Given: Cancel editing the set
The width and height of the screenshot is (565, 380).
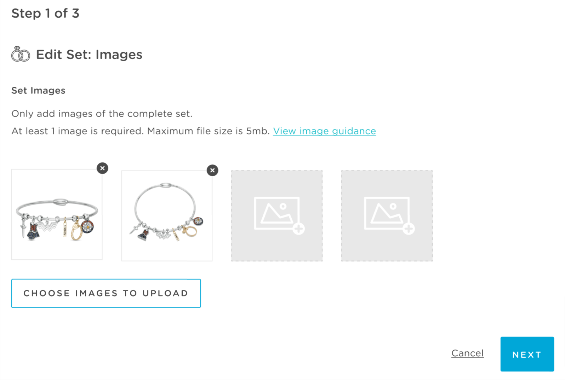Looking at the screenshot, I should click(467, 353).
